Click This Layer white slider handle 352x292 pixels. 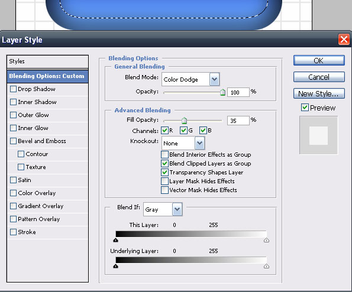[x=266, y=240]
